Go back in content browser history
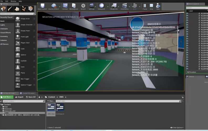This screenshot has width=208, height=131. 39,97
